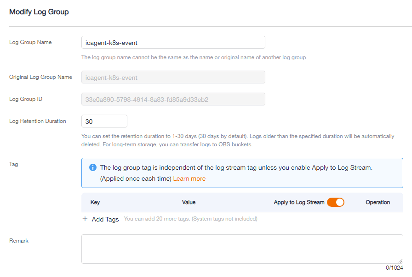Click the Operation column header
The image size is (412, 277).
tap(378, 202)
